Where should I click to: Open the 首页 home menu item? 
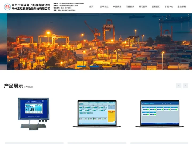click(x=91, y=7)
